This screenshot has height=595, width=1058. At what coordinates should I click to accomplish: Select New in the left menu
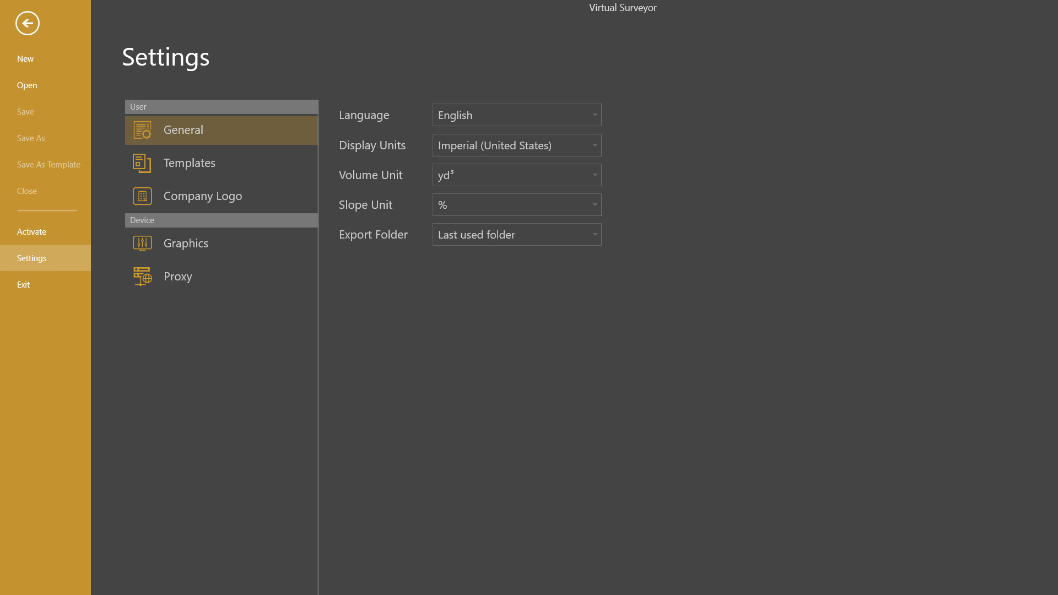tap(25, 59)
